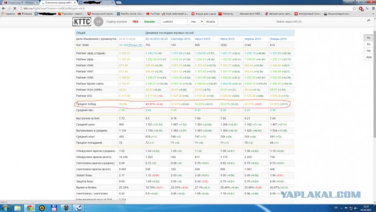The height and width of the screenshot is (212, 376).
Task: Click the Рейтинг WN8 row label
Action: [x=85, y=78]
